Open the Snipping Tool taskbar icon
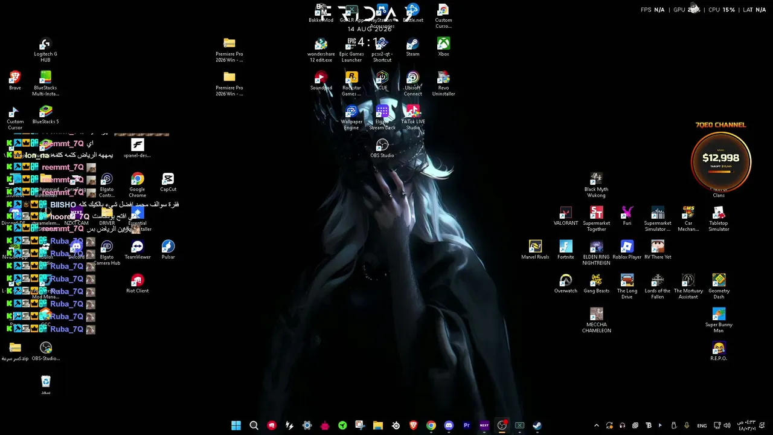Image resolution: width=773 pixels, height=435 pixels. pyautogui.click(x=360, y=425)
